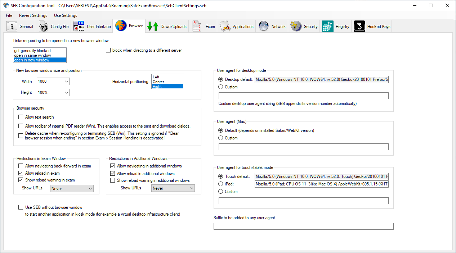Viewport: 456px width, 253px height.
Task: Select Desktop default user agent radio
Action: pyautogui.click(x=221, y=79)
